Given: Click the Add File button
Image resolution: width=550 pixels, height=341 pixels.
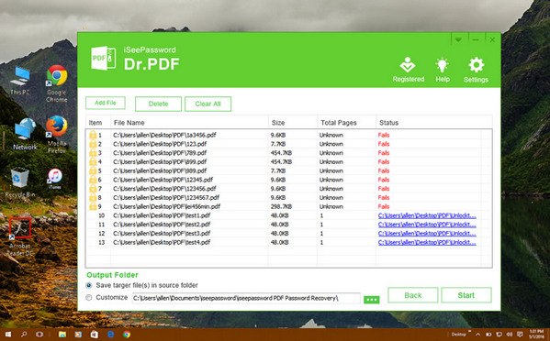Looking at the screenshot, I should click(x=106, y=103).
